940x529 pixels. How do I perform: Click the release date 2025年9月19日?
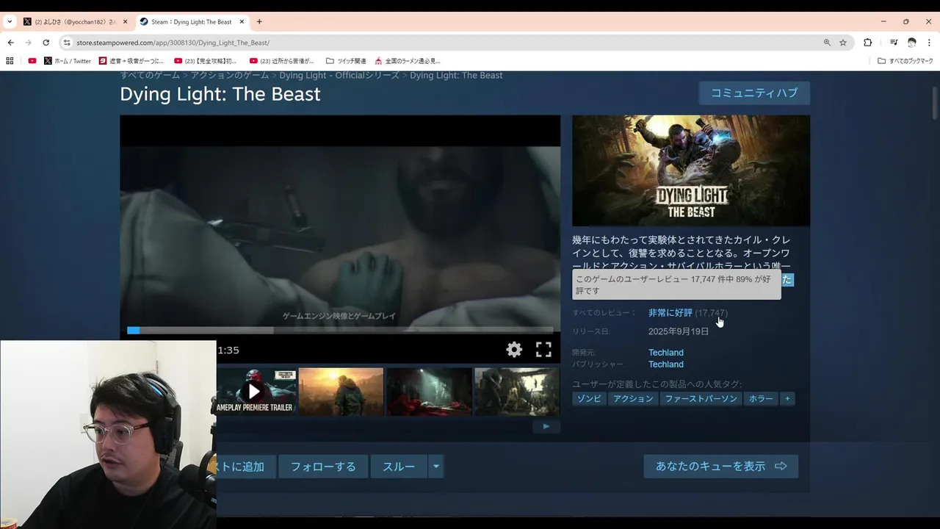(679, 331)
